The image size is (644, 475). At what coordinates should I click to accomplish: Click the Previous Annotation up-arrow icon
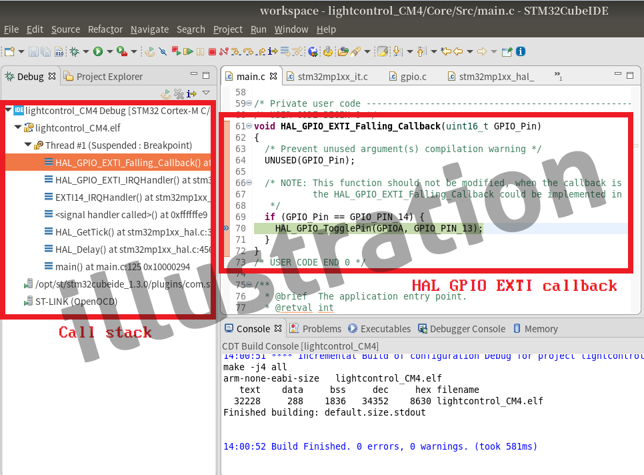(x=421, y=51)
